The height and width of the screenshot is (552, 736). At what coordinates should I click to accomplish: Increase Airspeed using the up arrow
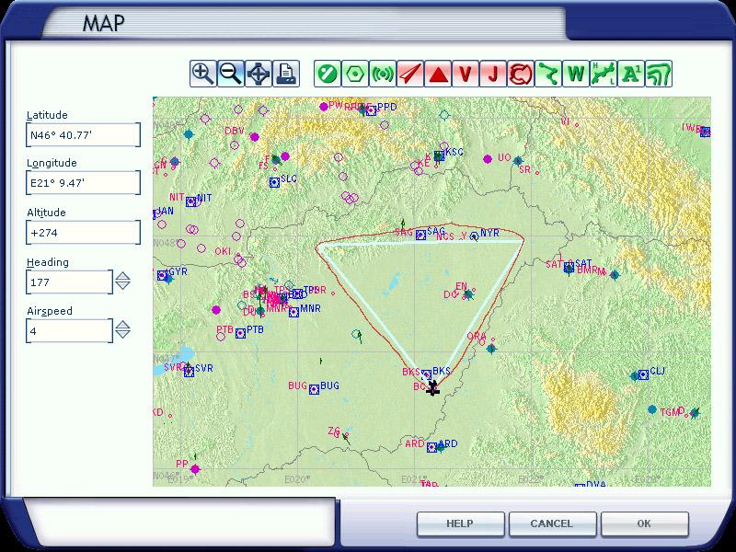point(122,324)
